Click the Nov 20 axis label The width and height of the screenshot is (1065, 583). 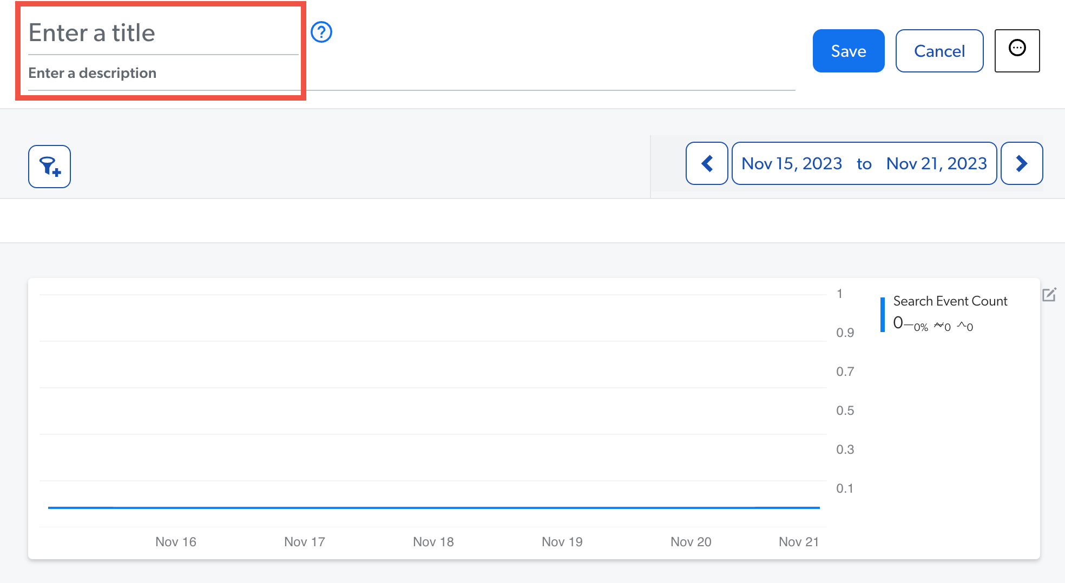click(x=691, y=542)
